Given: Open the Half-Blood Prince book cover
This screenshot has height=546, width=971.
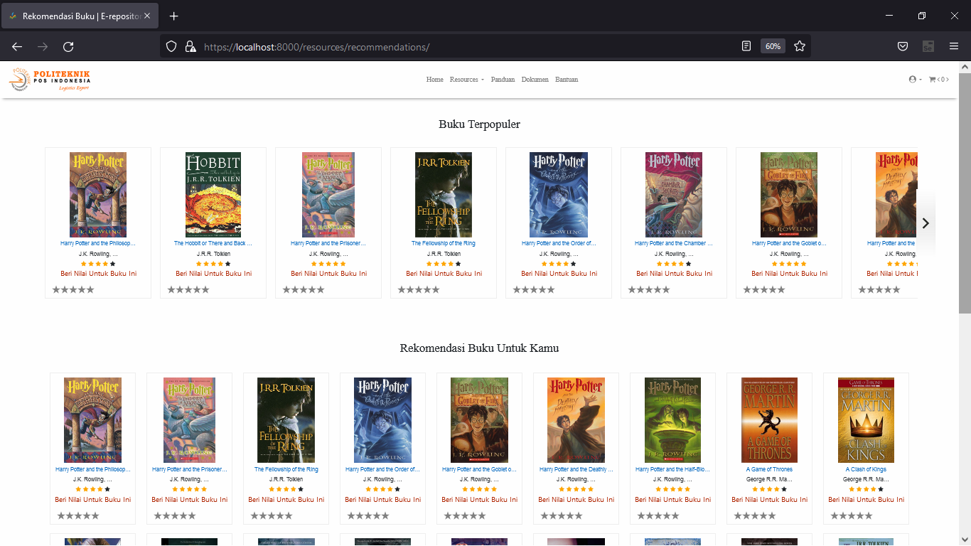Looking at the screenshot, I should pos(673,420).
